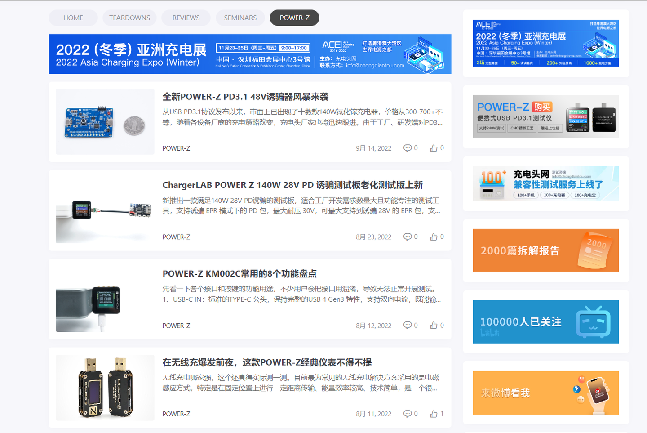Click the excerpt starting 无线充电哪家强

[301, 383]
